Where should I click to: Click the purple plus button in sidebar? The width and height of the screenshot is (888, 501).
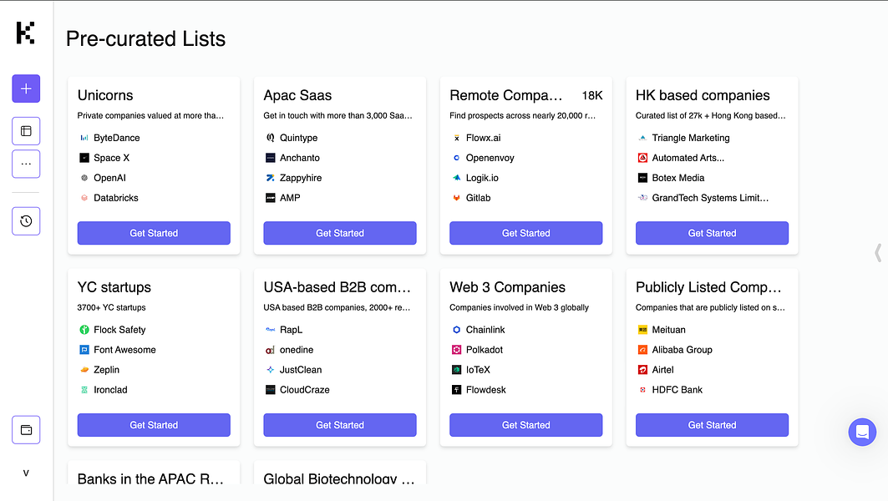pos(26,89)
